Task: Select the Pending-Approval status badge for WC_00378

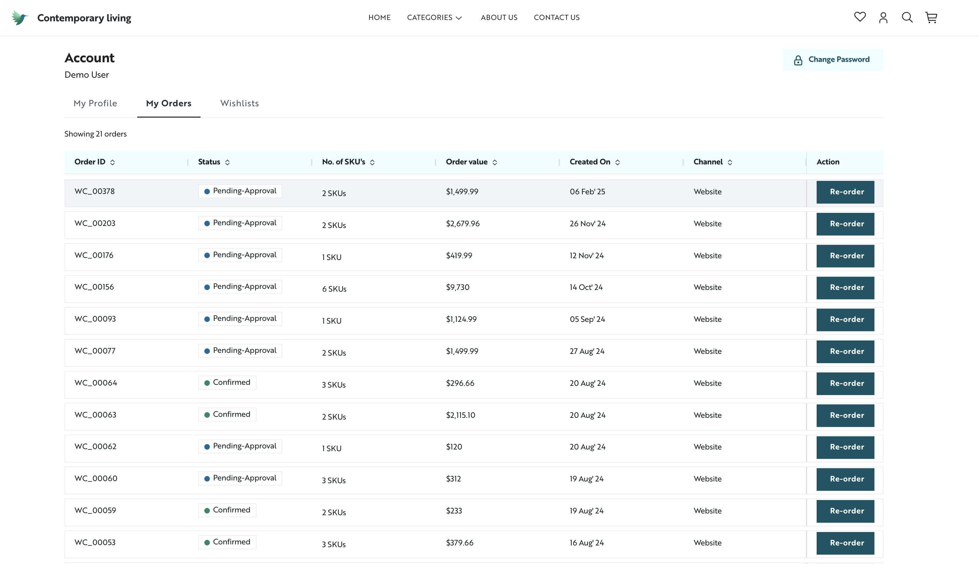Action: coord(240,191)
